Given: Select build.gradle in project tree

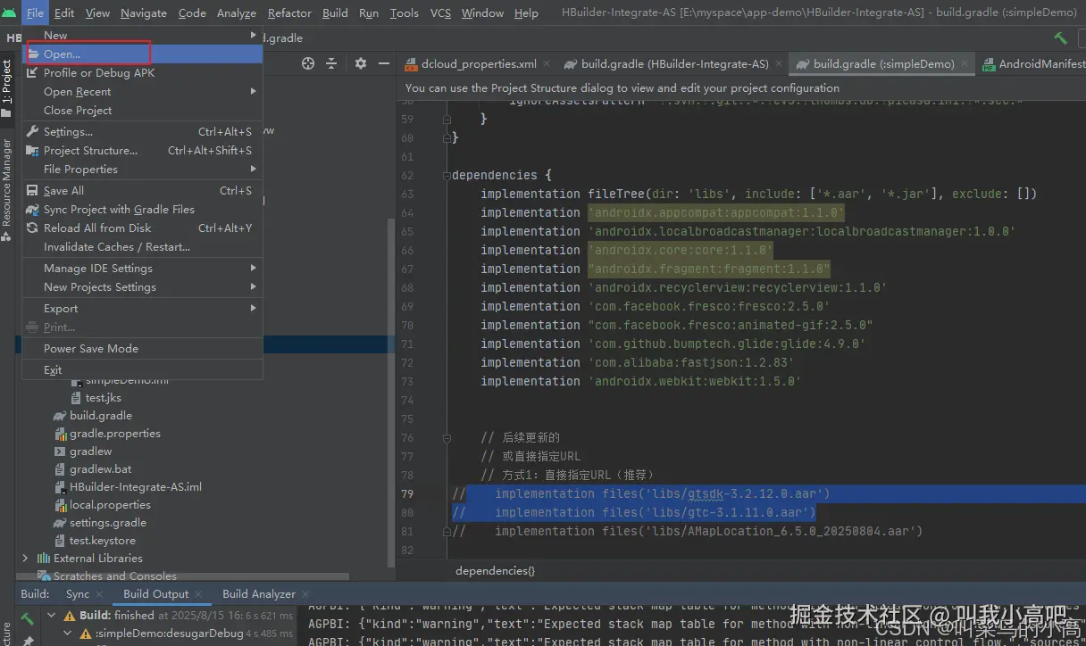Looking at the screenshot, I should 101,415.
